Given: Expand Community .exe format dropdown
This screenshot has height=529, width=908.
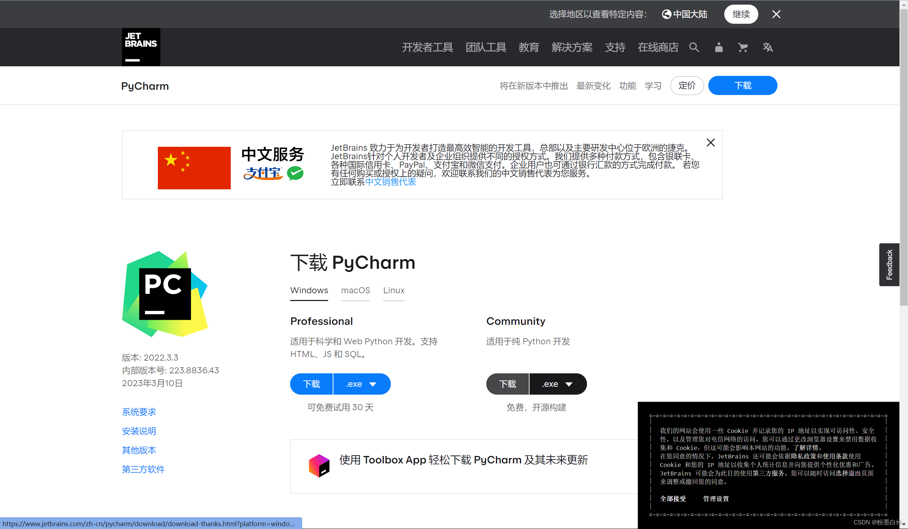Looking at the screenshot, I should 558,384.
